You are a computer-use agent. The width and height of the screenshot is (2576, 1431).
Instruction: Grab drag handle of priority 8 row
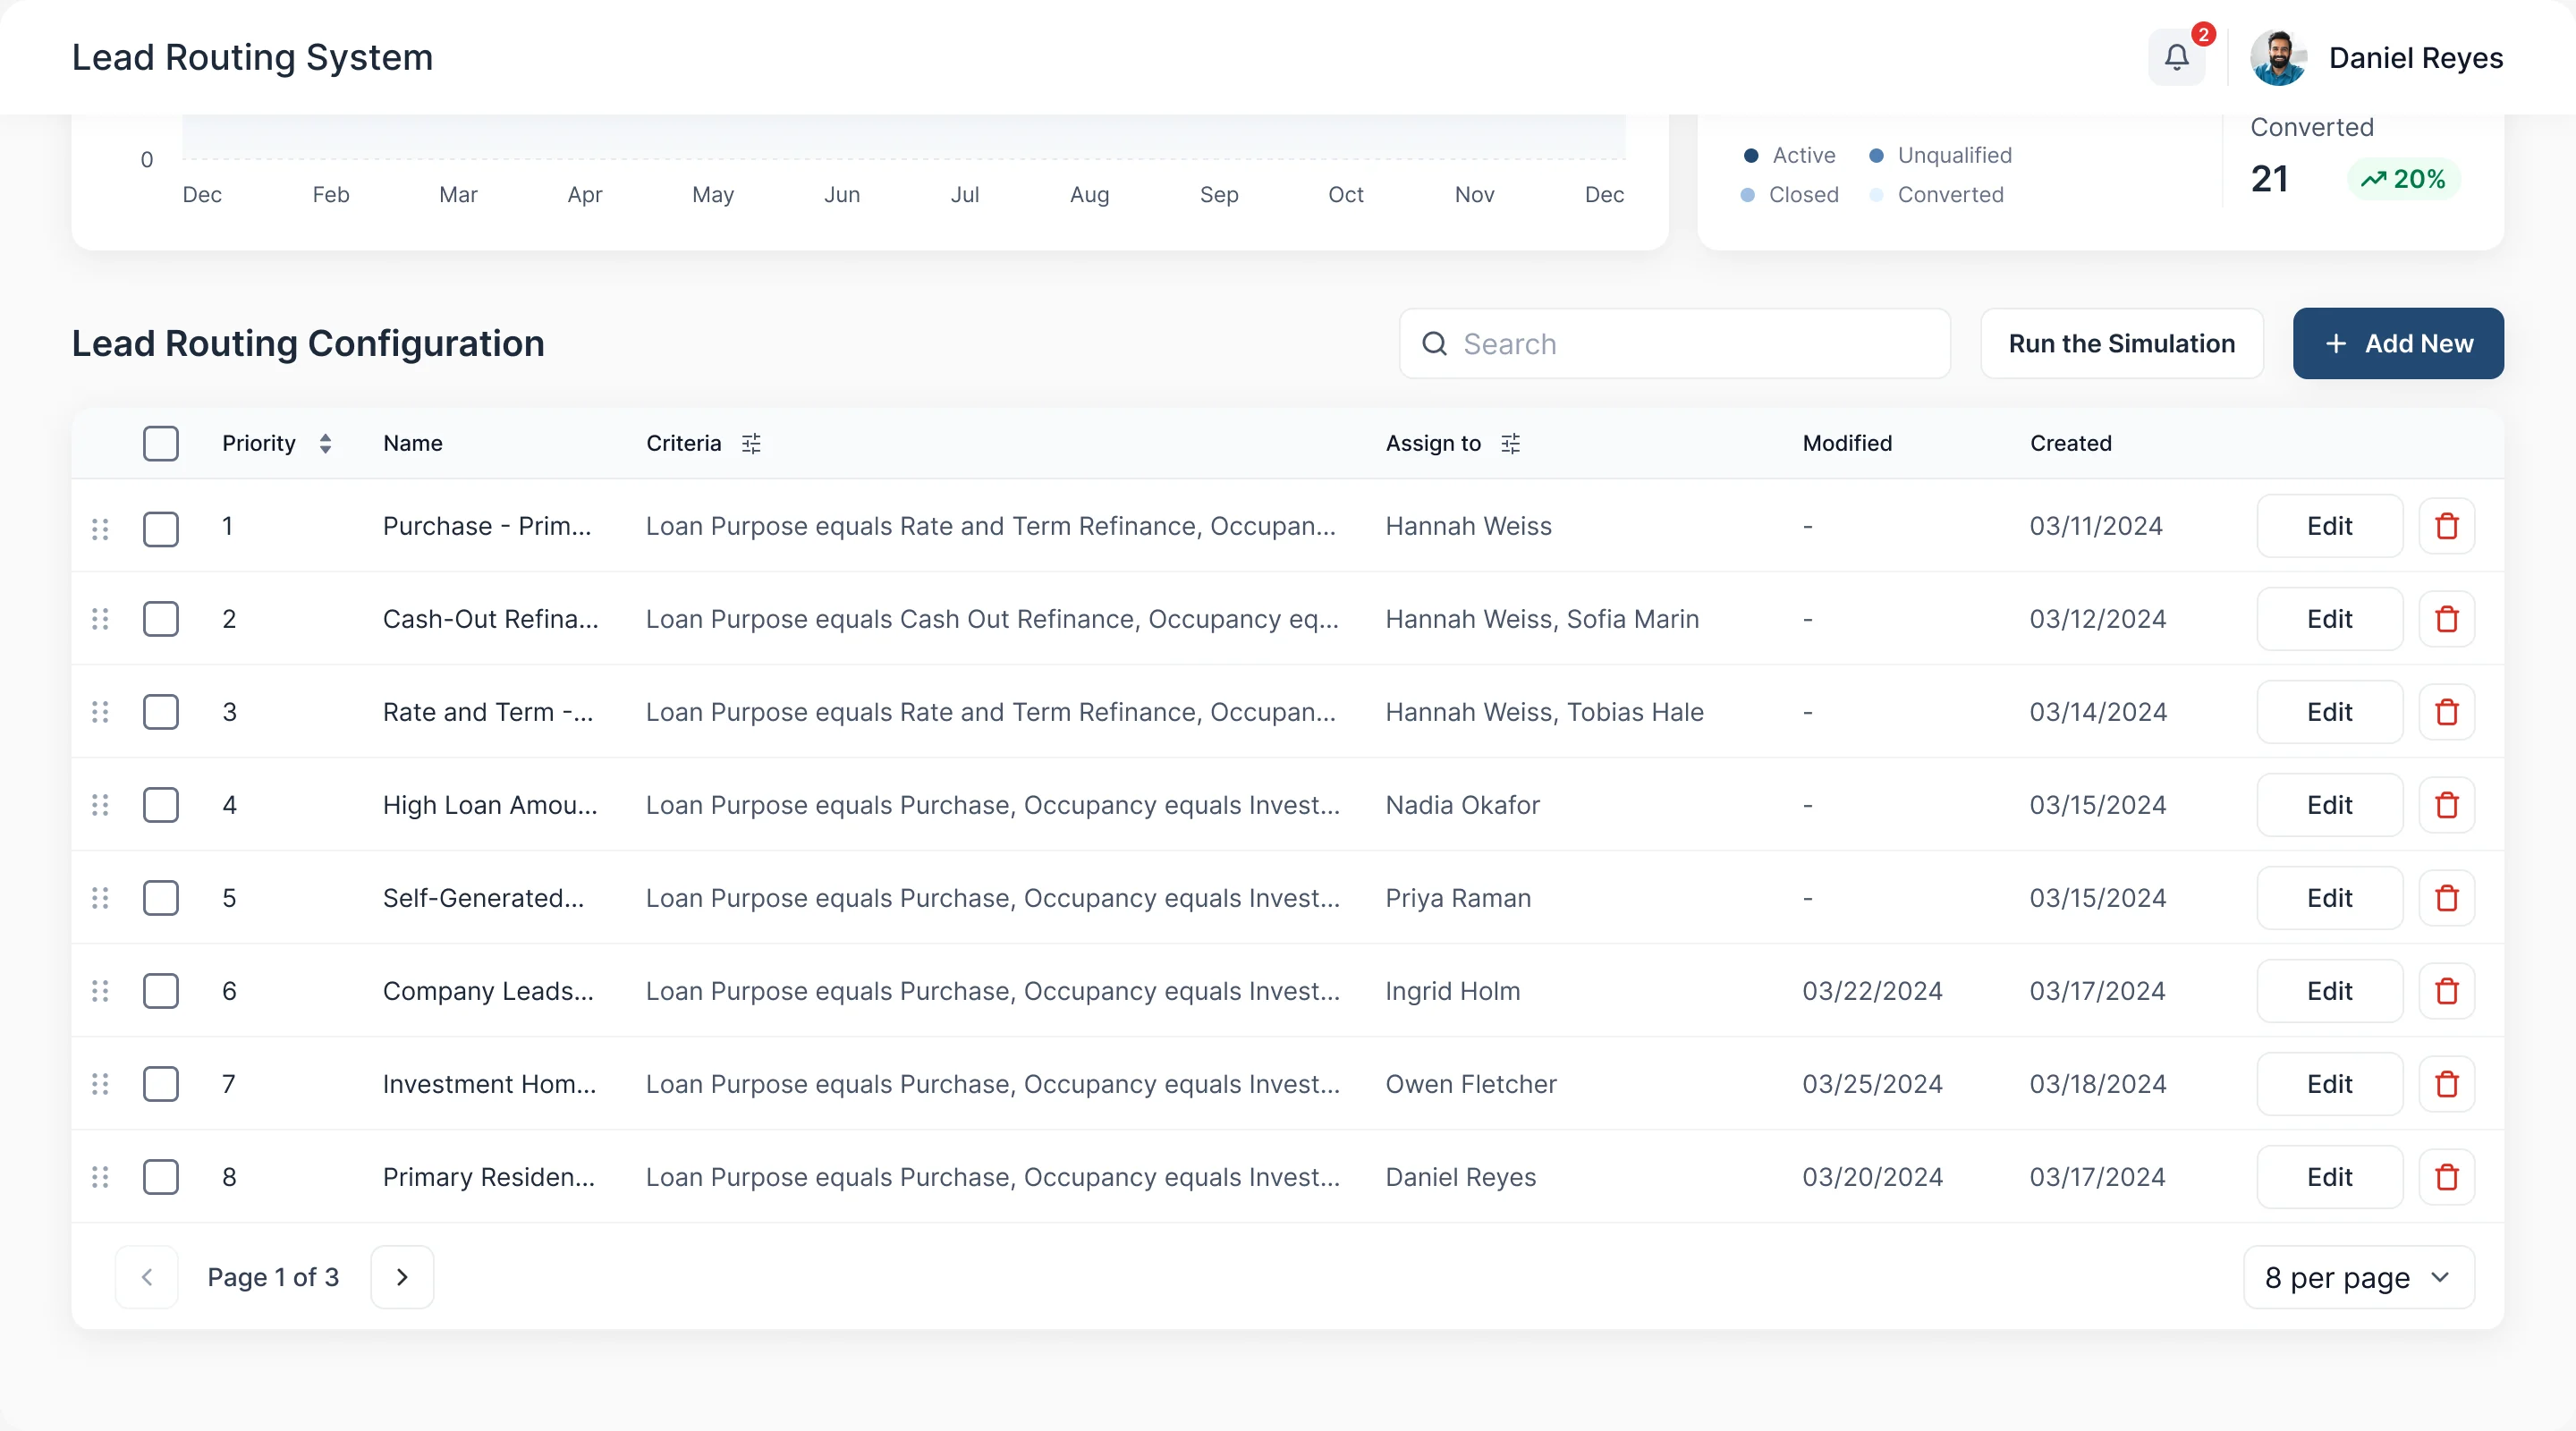pos(100,1177)
